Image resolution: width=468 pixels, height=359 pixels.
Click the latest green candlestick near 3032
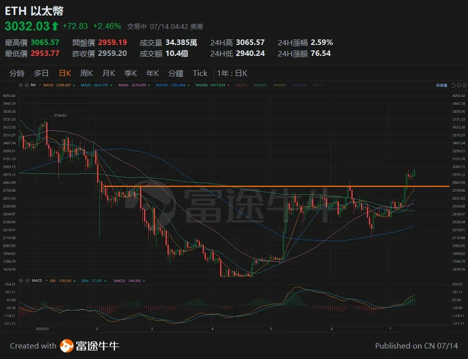414,172
